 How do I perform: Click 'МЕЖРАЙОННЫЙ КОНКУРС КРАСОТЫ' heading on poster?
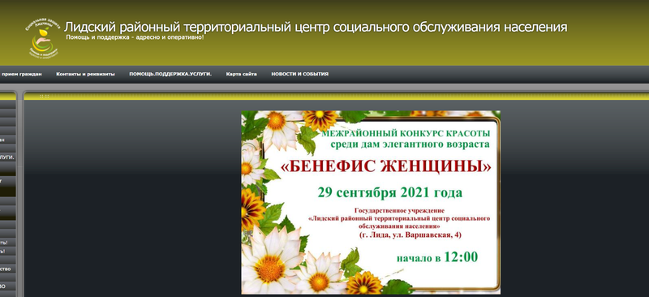click(x=406, y=134)
